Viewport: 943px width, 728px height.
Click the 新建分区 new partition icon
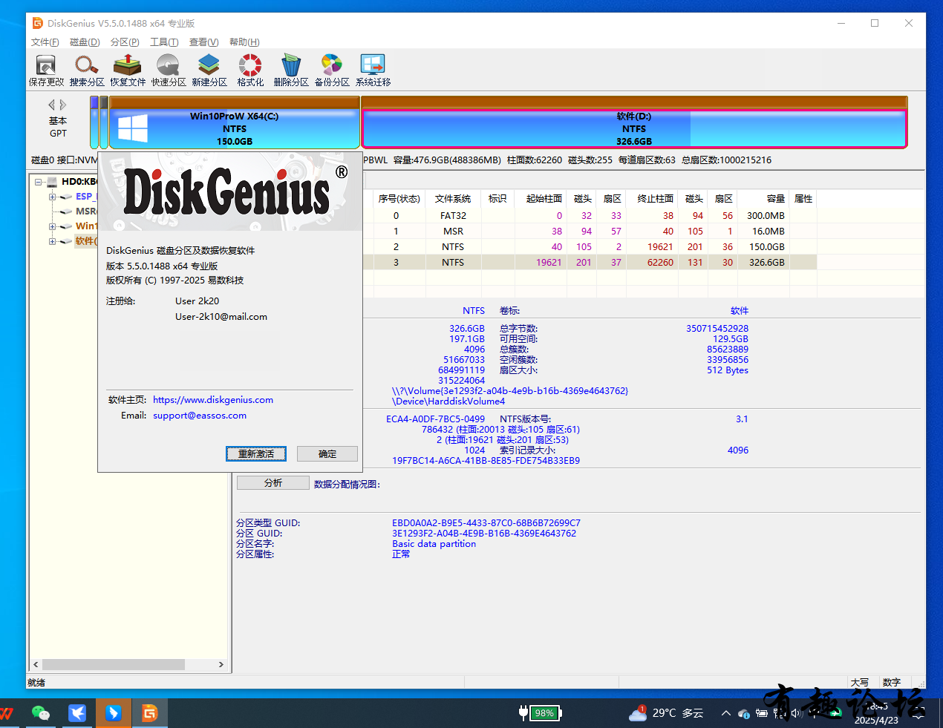point(209,70)
